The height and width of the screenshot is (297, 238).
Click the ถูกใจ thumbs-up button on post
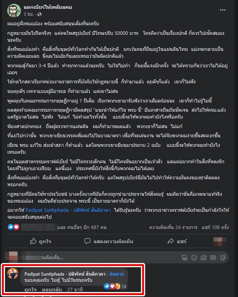point(40,241)
